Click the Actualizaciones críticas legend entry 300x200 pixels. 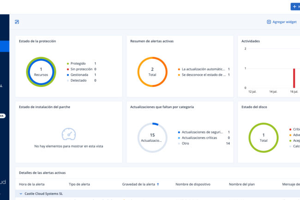[x=204, y=138]
